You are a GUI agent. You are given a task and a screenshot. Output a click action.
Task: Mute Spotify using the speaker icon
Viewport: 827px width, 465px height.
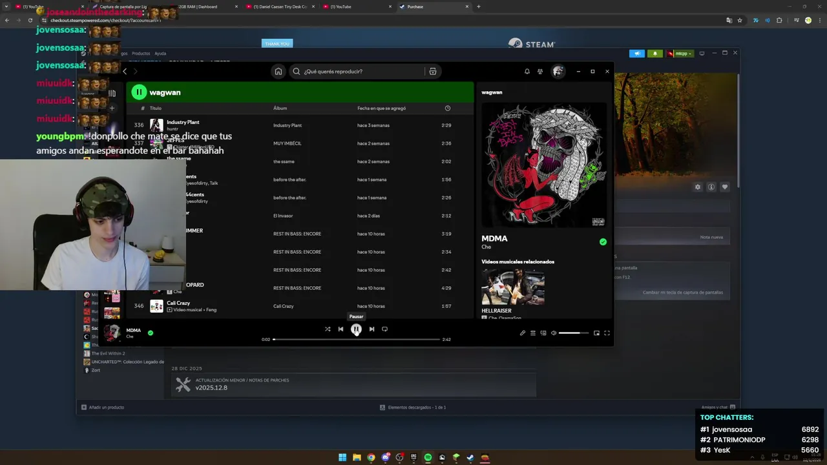[554, 333]
